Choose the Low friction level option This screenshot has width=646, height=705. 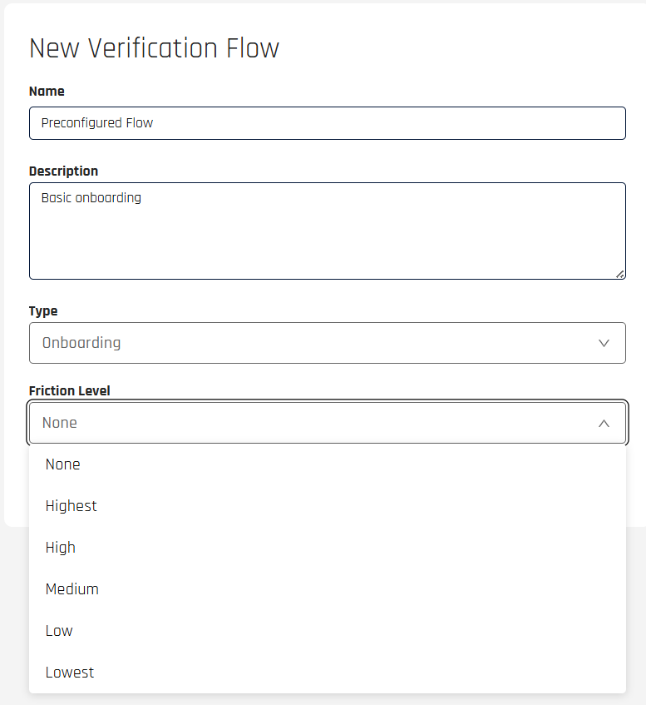[59, 631]
